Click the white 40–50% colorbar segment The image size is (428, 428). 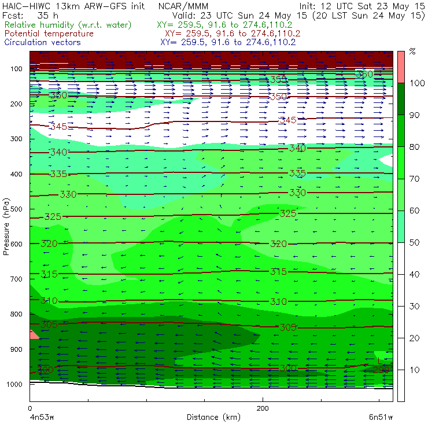[x=401, y=258]
